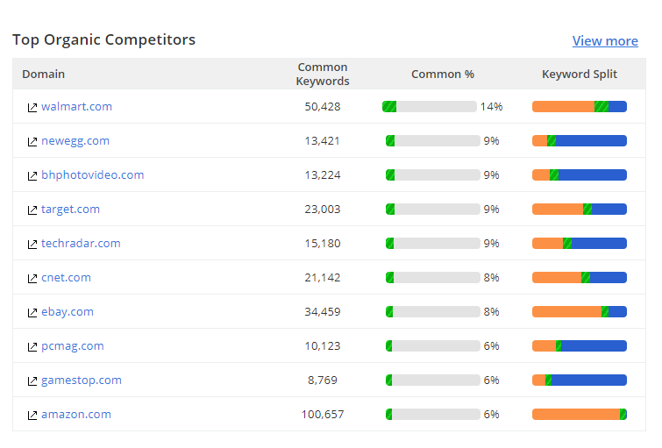Screen dimensions: 662x448
Task: Click the Common Keywords column header
Action: [323, 74]
